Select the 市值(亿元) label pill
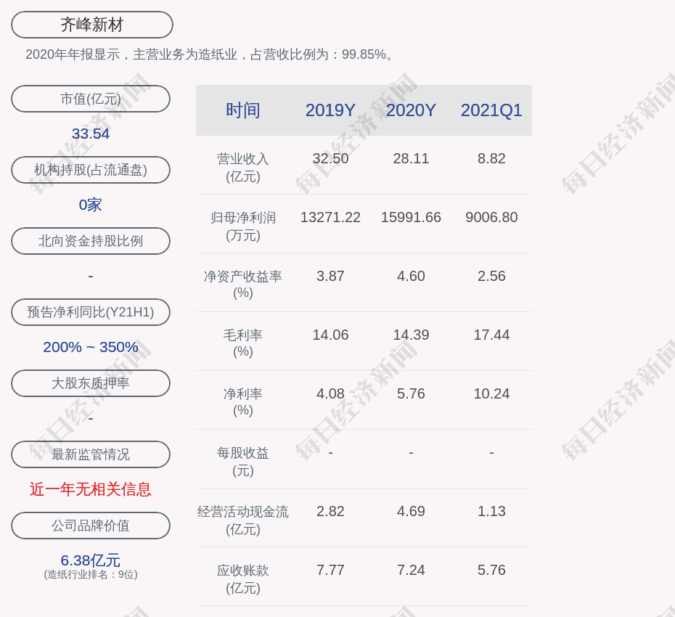Screen dimensions: 675x617 91,99
